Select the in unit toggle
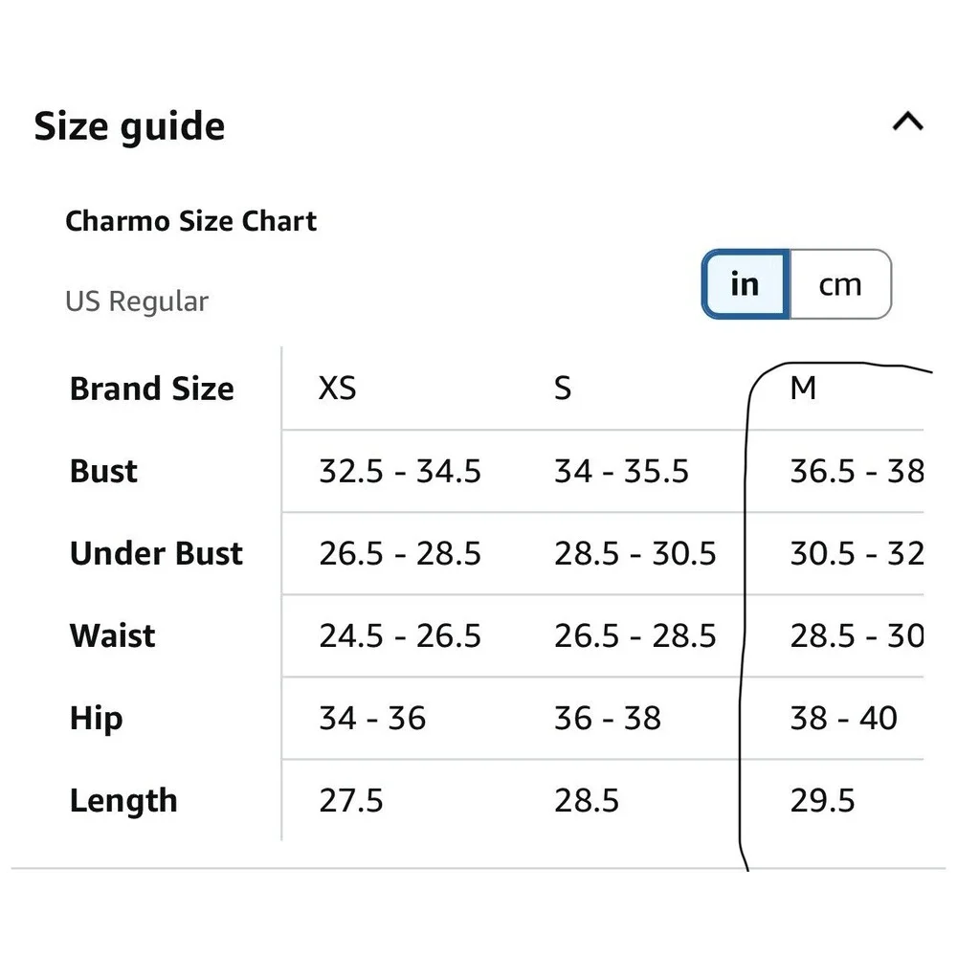This screenshot has height=957, width=957. 746,284
